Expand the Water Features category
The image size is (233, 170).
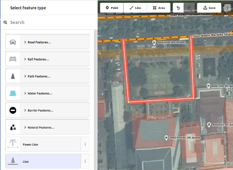(x=47, y=94)
